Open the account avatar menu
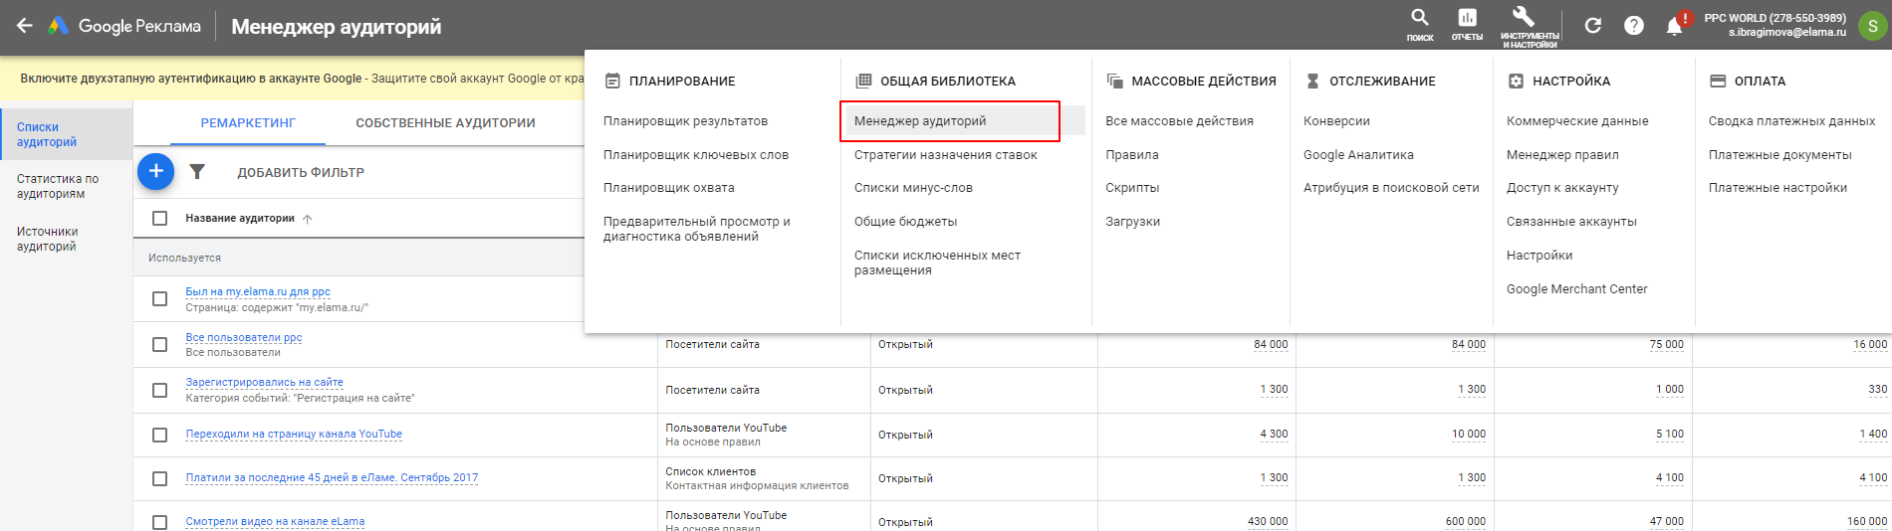 1872,26
